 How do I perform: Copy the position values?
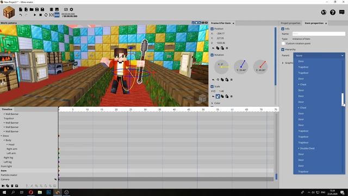coord(217,48)
